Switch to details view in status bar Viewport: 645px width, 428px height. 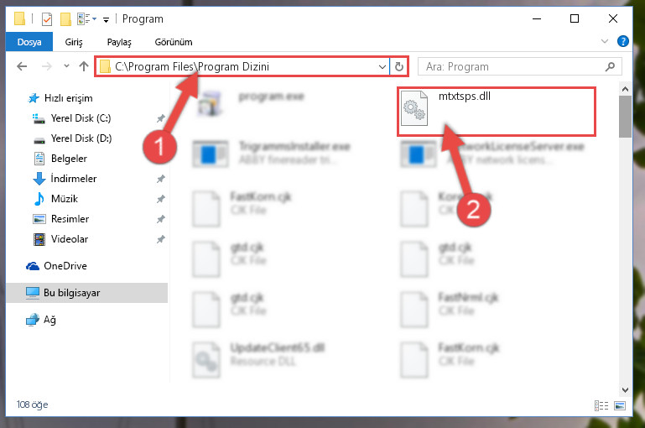point(601,406)
